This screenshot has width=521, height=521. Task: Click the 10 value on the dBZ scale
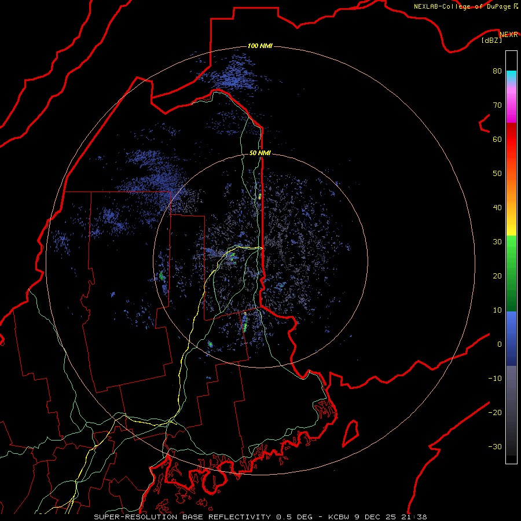497,310
